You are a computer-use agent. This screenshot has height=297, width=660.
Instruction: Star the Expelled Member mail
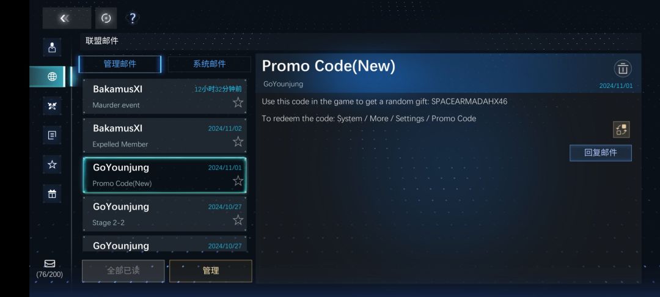click(x=238, y=141)
